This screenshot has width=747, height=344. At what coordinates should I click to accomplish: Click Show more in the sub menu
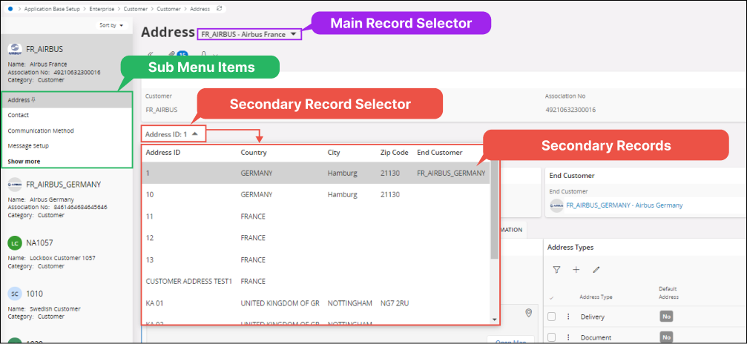[24, 161]
